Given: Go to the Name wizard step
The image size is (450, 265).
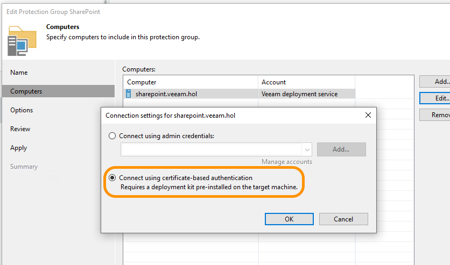Looking at the screenshot, I should pos(19,73).
